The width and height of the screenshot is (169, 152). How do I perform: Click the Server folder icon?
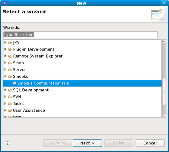(10, 70)
